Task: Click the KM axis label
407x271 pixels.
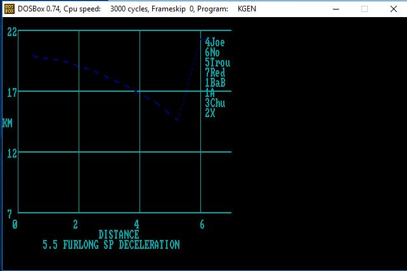Action: point(7,123)
